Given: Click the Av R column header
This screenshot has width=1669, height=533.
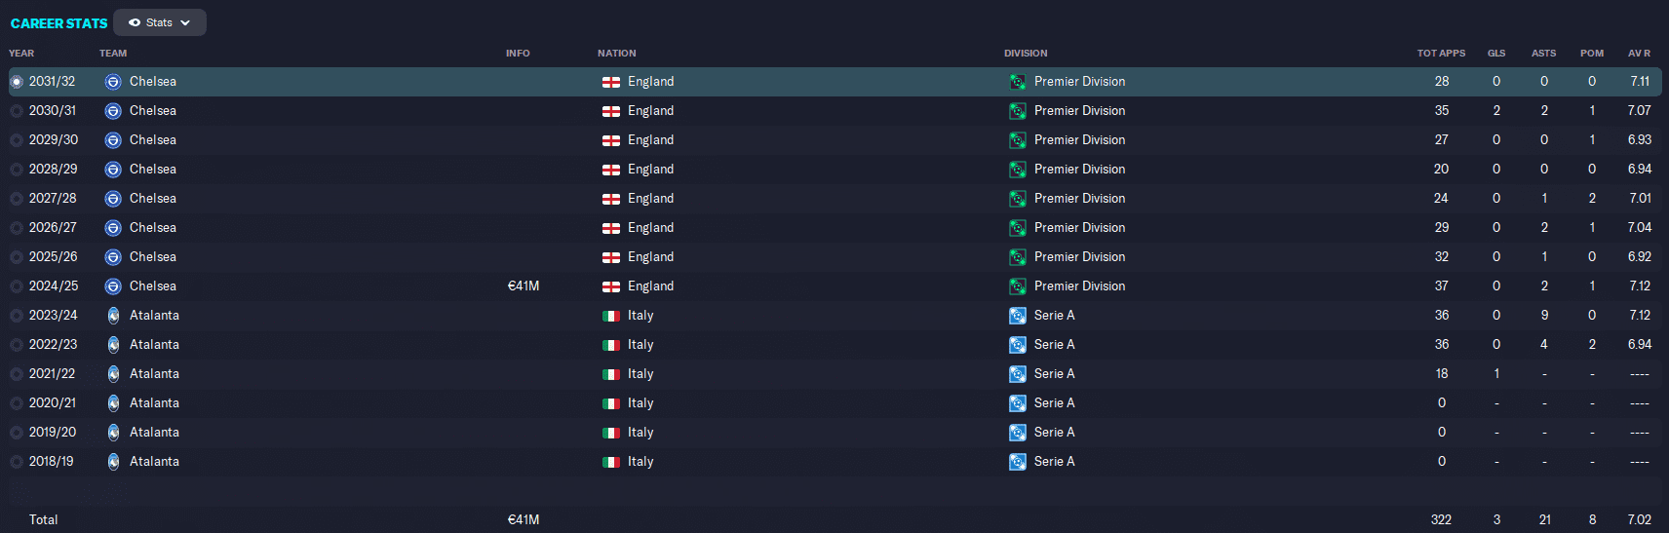Looking at the screenshot, I should pos(1639,54).
